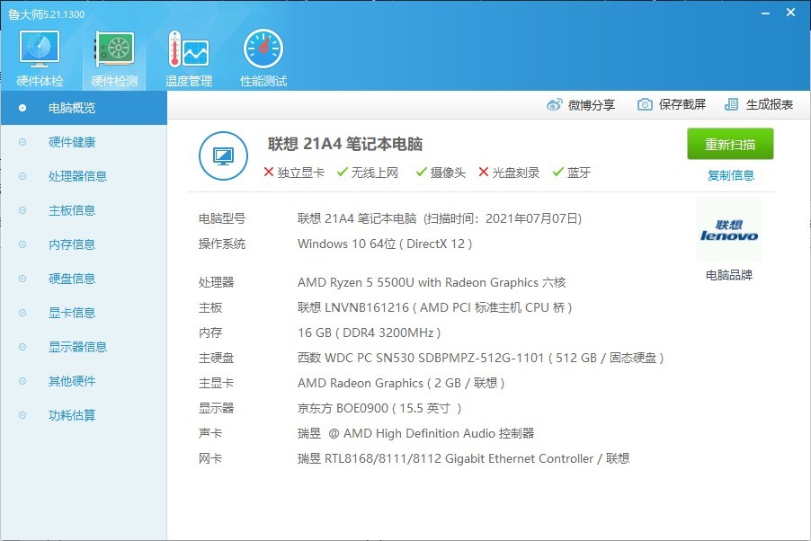Click the WDC PC SN530 disk value
Image resolution: width=811 pixels, height=541 pixels.
480,358
